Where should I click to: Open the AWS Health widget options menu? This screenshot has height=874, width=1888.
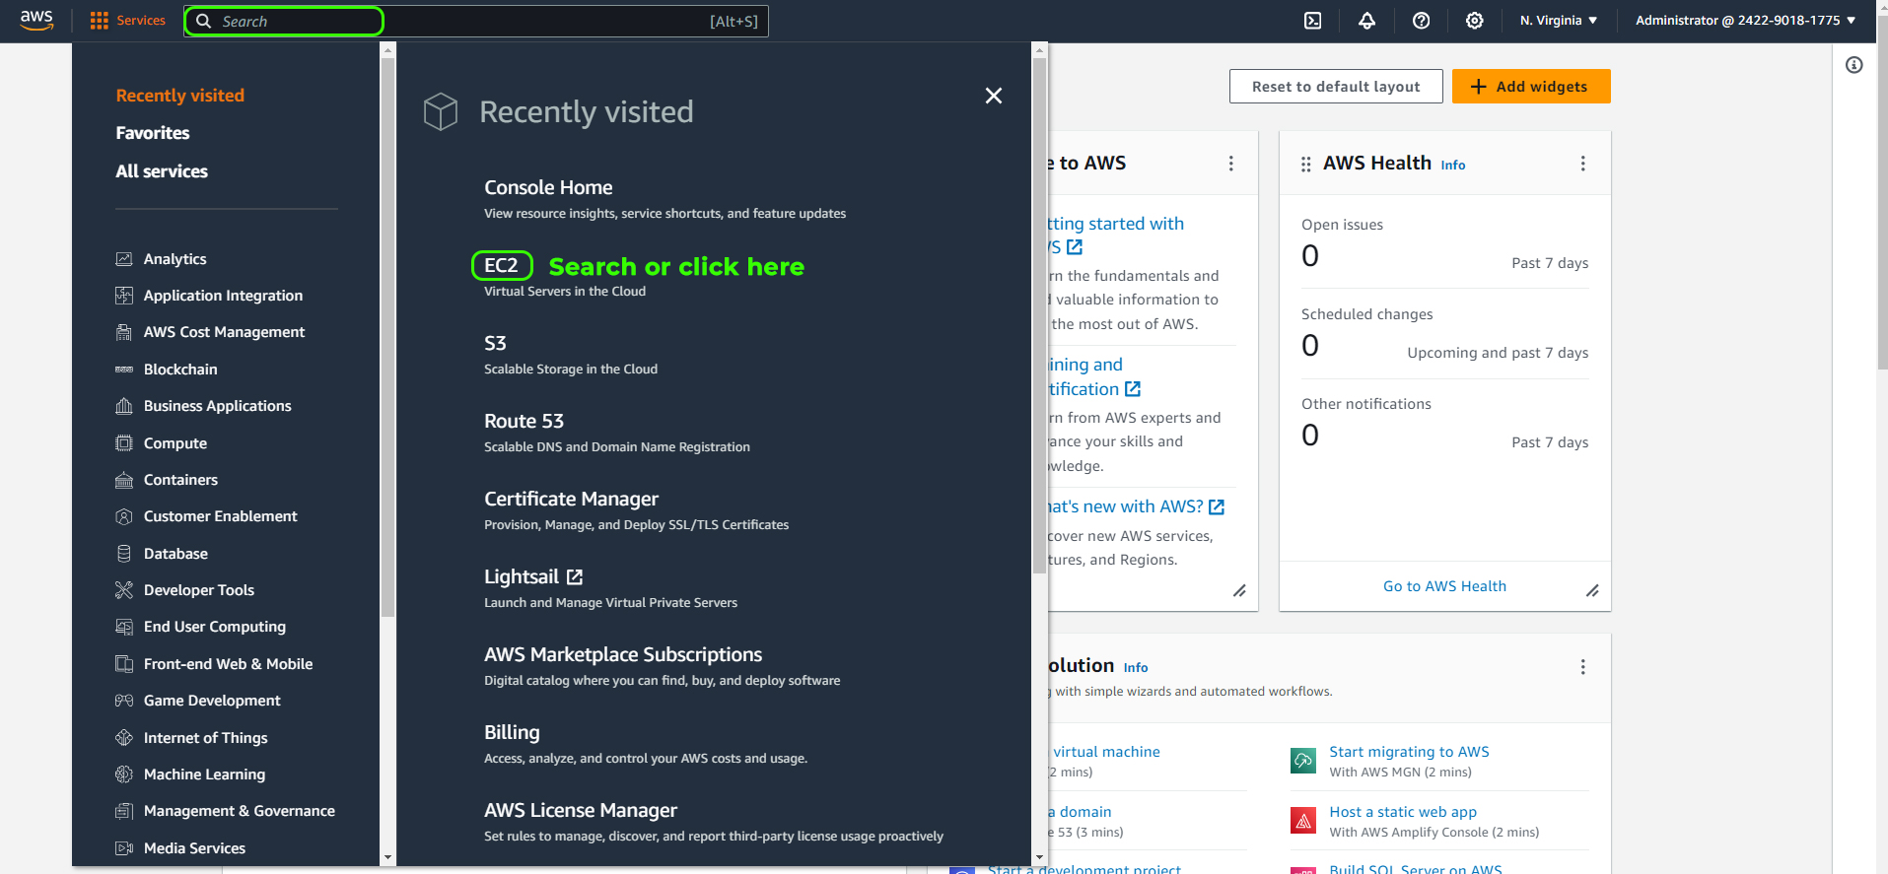click(1583, 164)
